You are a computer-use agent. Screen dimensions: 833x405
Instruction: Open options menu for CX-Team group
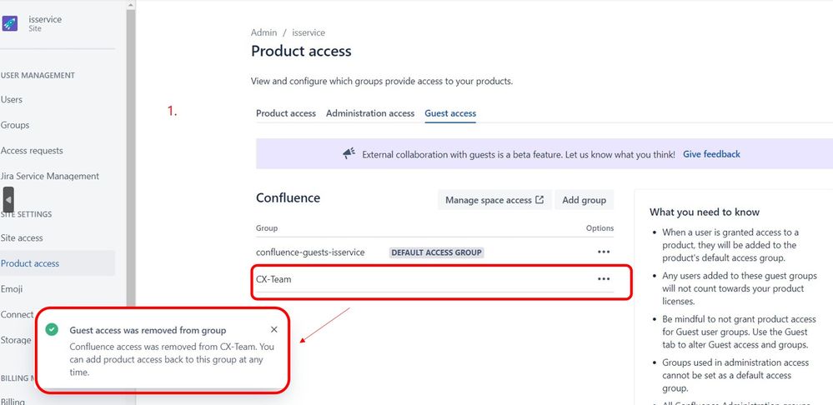(604, 278)
